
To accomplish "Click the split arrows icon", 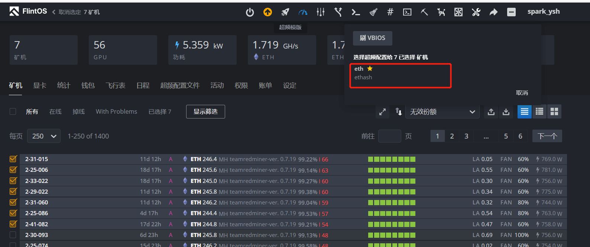I will point(338,12).
